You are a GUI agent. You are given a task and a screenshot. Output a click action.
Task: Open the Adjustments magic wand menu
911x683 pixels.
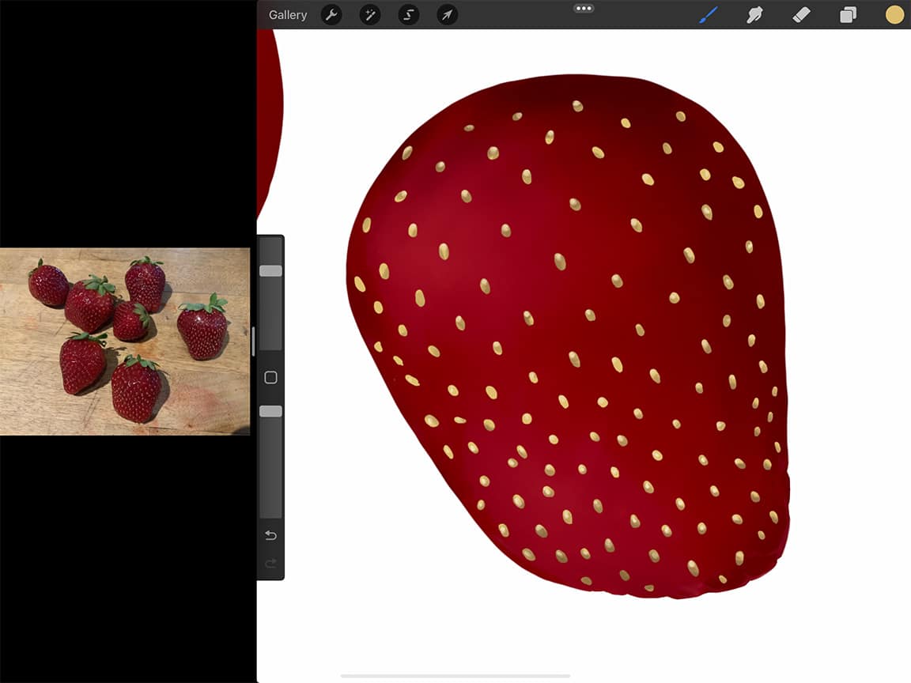(x=369, y=14)
